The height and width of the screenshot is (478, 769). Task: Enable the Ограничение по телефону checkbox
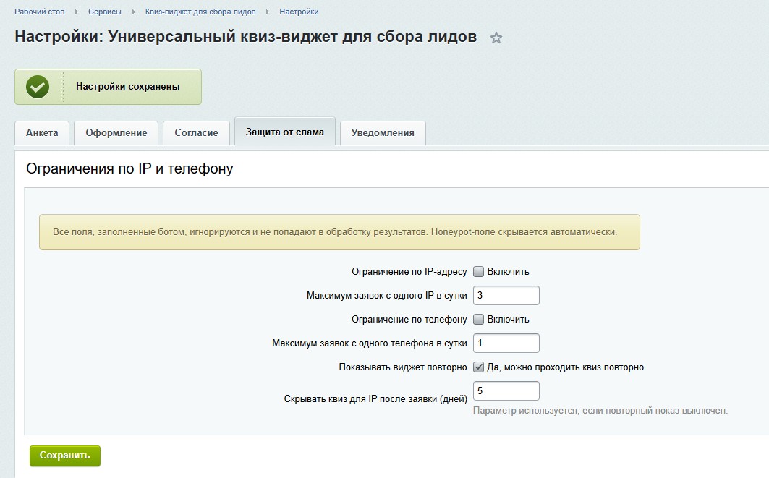(x=478, y=319)
